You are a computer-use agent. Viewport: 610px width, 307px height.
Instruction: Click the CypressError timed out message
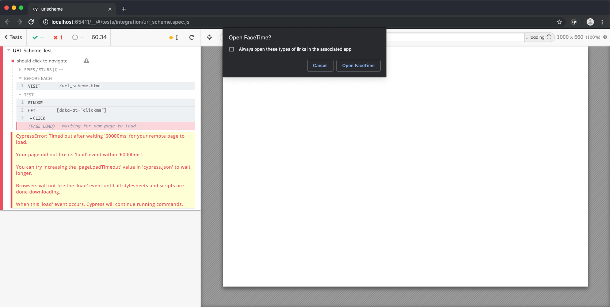pyautogui.click(x=100, y=139)
